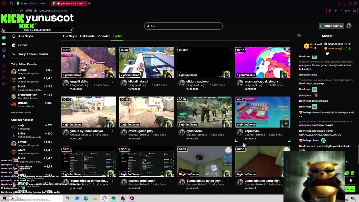Screen dimensions: 359x202
Task: Open Ortaam followed channel
Action: [x=32, y=105]
